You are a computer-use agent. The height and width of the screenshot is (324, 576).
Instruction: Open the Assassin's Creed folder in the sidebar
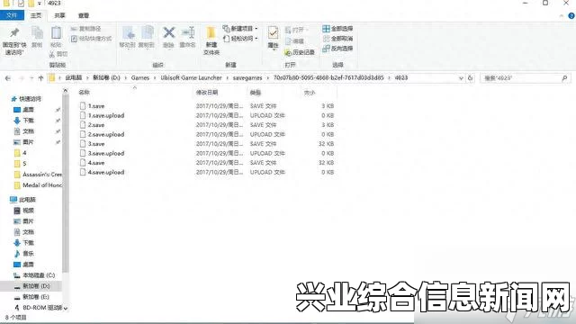(x=42, y=175)
